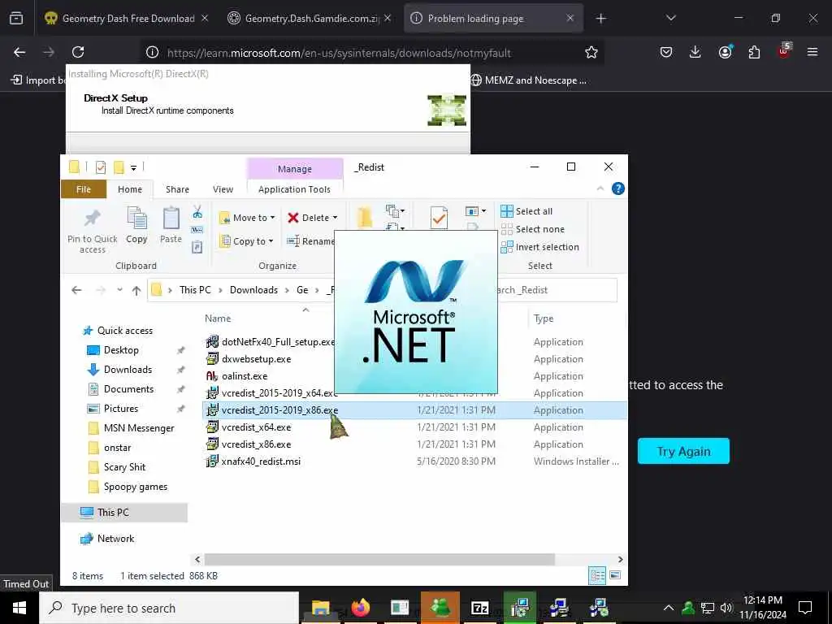Click the Firefox address bar URL
Viewport: 832px width, 624px height.
[x=339, y=53]
